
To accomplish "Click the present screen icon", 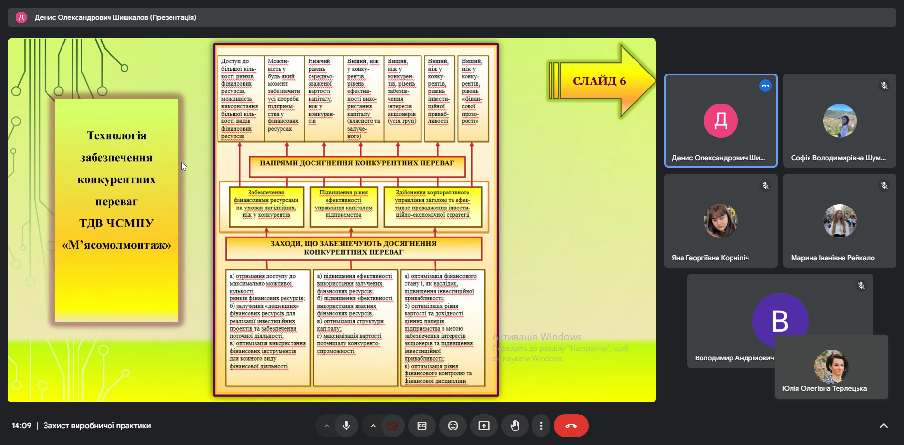I will tap(484, 426).
